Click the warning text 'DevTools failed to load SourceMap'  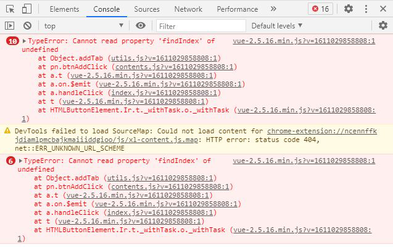[x=84, y=131]
